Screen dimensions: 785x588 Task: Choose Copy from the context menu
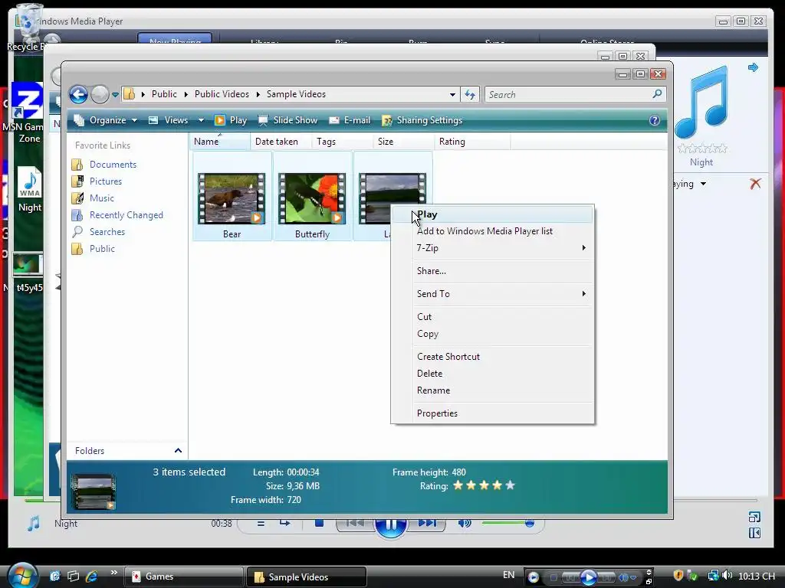click(493, 334)
